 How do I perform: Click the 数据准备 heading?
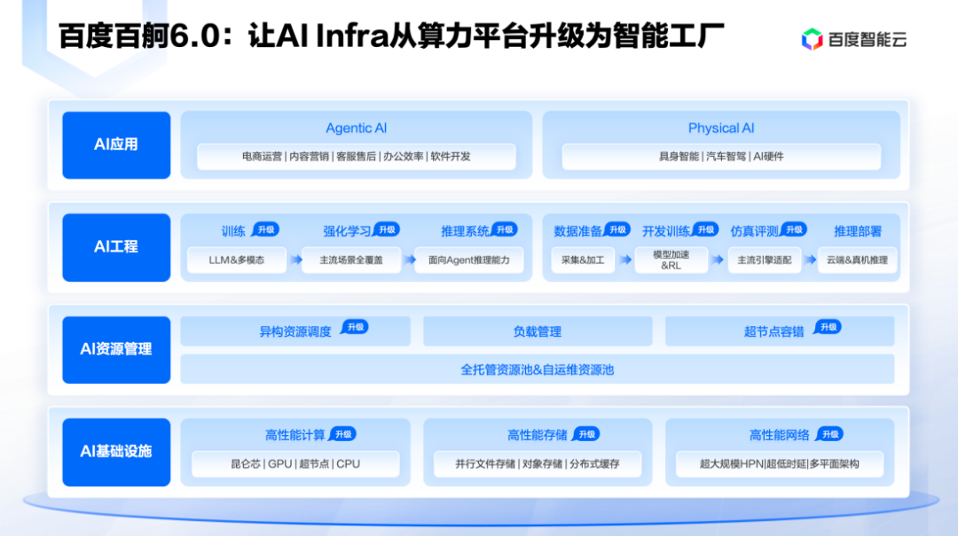pos(578,231)
